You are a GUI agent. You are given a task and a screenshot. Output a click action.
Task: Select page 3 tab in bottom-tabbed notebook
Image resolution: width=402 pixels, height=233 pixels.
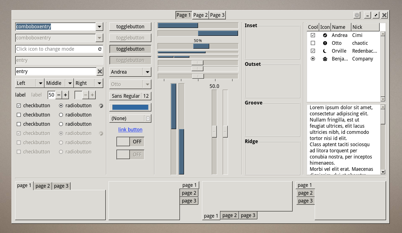pos(248,215)
